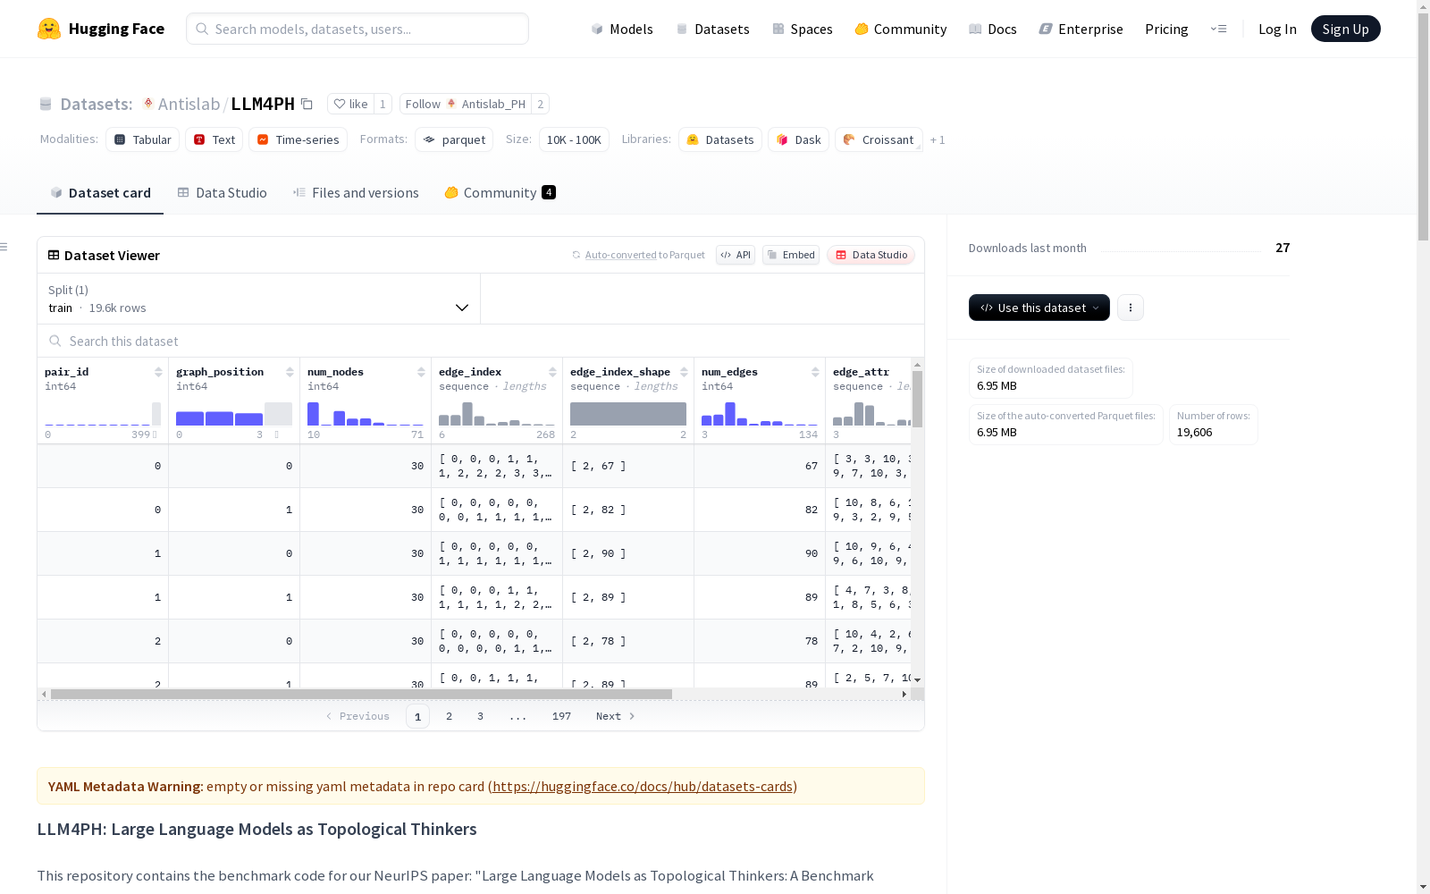Go to the Pricing page
The image size is (1430, 894).
pos(1166,29)
